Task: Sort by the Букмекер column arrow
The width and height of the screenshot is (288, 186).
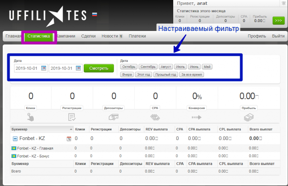Action: [x=71, y=129]
